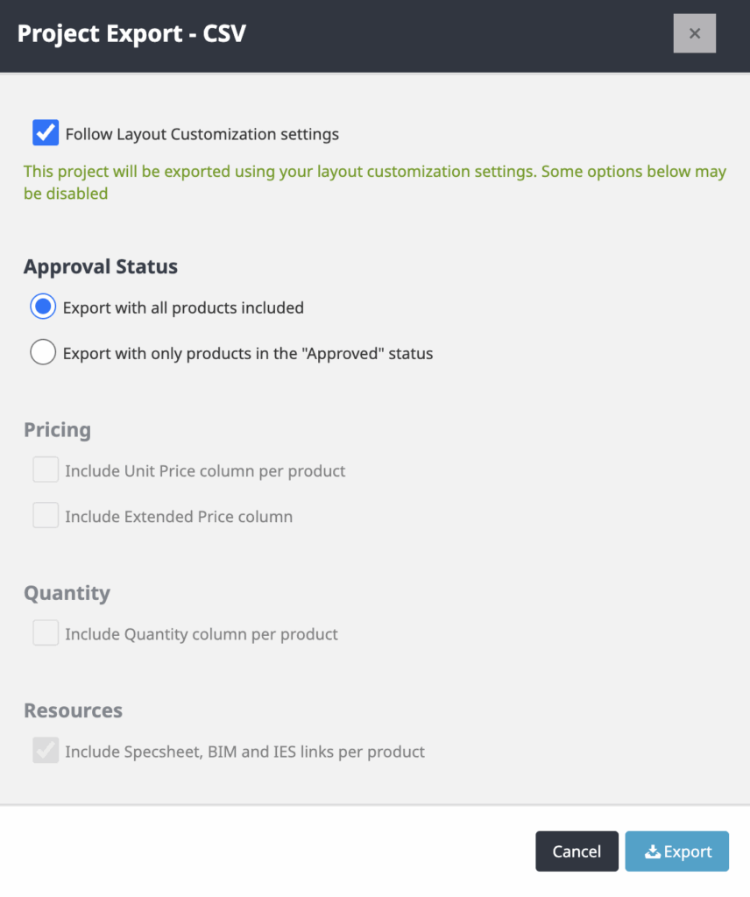Click the download icon on Export button
Viewport: 750px width, 897px height.
coord(652,851)
